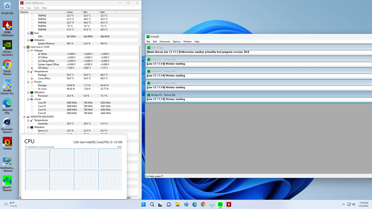Open the weather widget showing 84°F
372x209 pixels.
(10, 204)
